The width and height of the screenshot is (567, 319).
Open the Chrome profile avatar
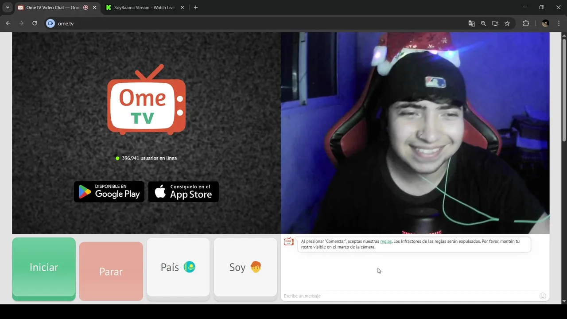tap(545, 23)
